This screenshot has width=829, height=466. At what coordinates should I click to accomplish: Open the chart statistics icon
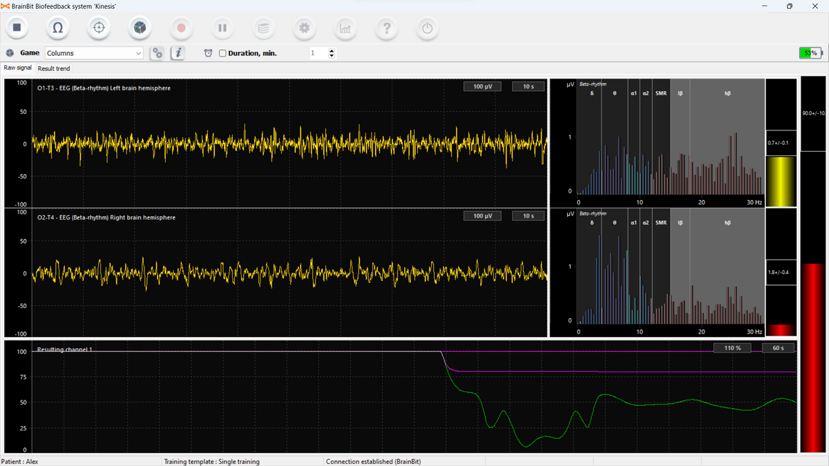345,28
